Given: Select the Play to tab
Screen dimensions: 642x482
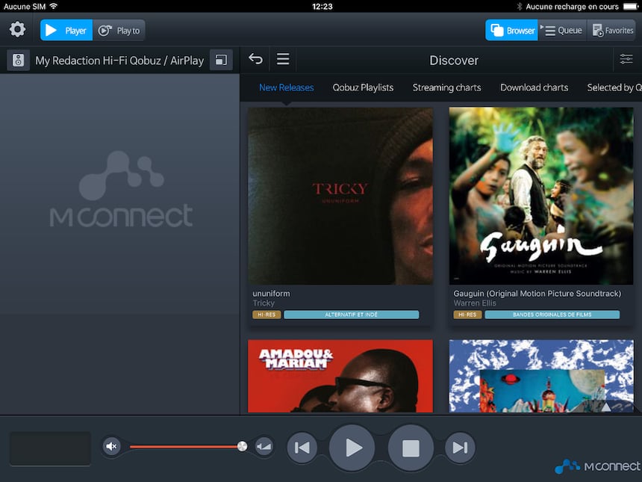Looking at the screenshot, I should tap(119, 31).
